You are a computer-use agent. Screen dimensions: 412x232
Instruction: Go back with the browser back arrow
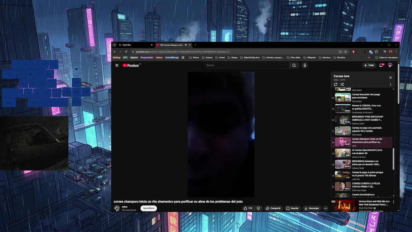[x=115, y=52]
